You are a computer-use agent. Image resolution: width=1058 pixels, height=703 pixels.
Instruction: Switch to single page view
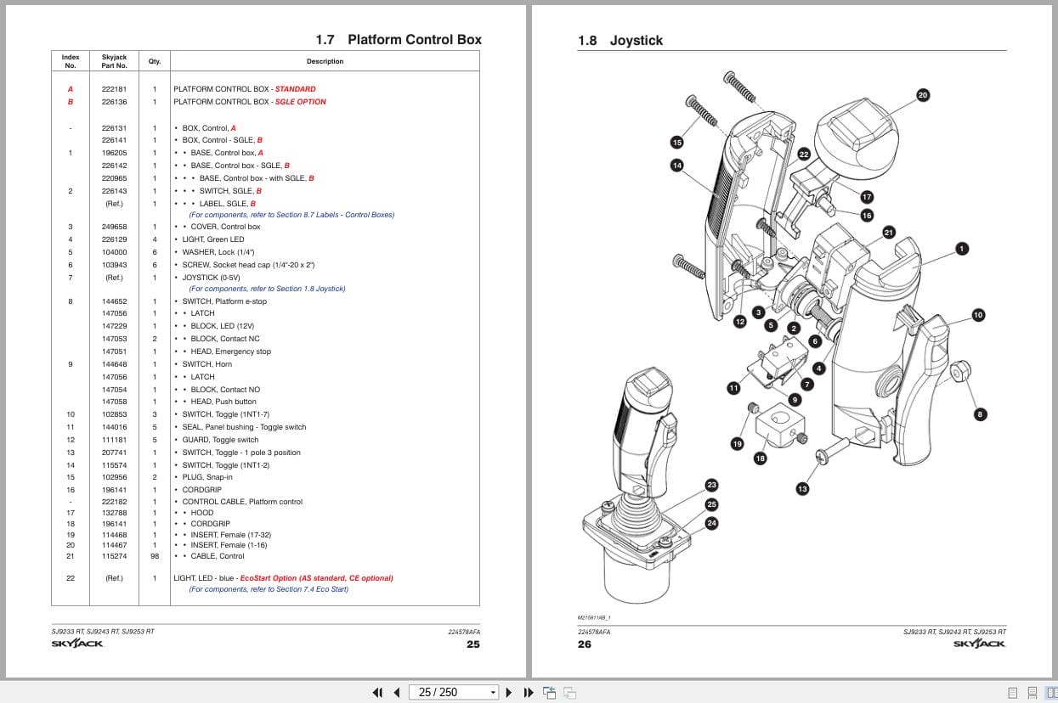click(x=1012, y=692)
